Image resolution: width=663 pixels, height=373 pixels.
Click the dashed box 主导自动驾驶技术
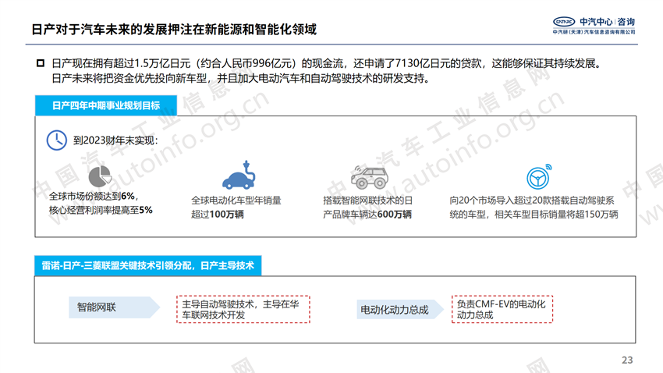click(243, 310)
